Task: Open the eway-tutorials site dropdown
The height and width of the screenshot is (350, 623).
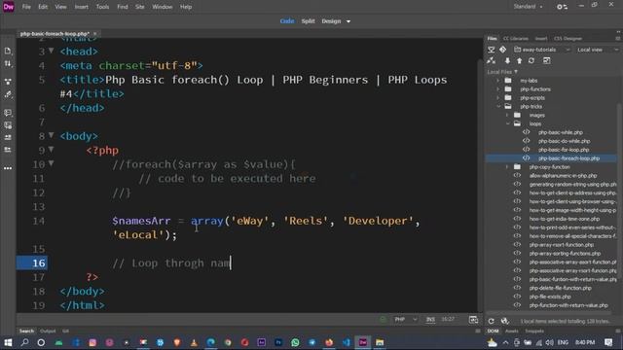Action: coord(542,50)
